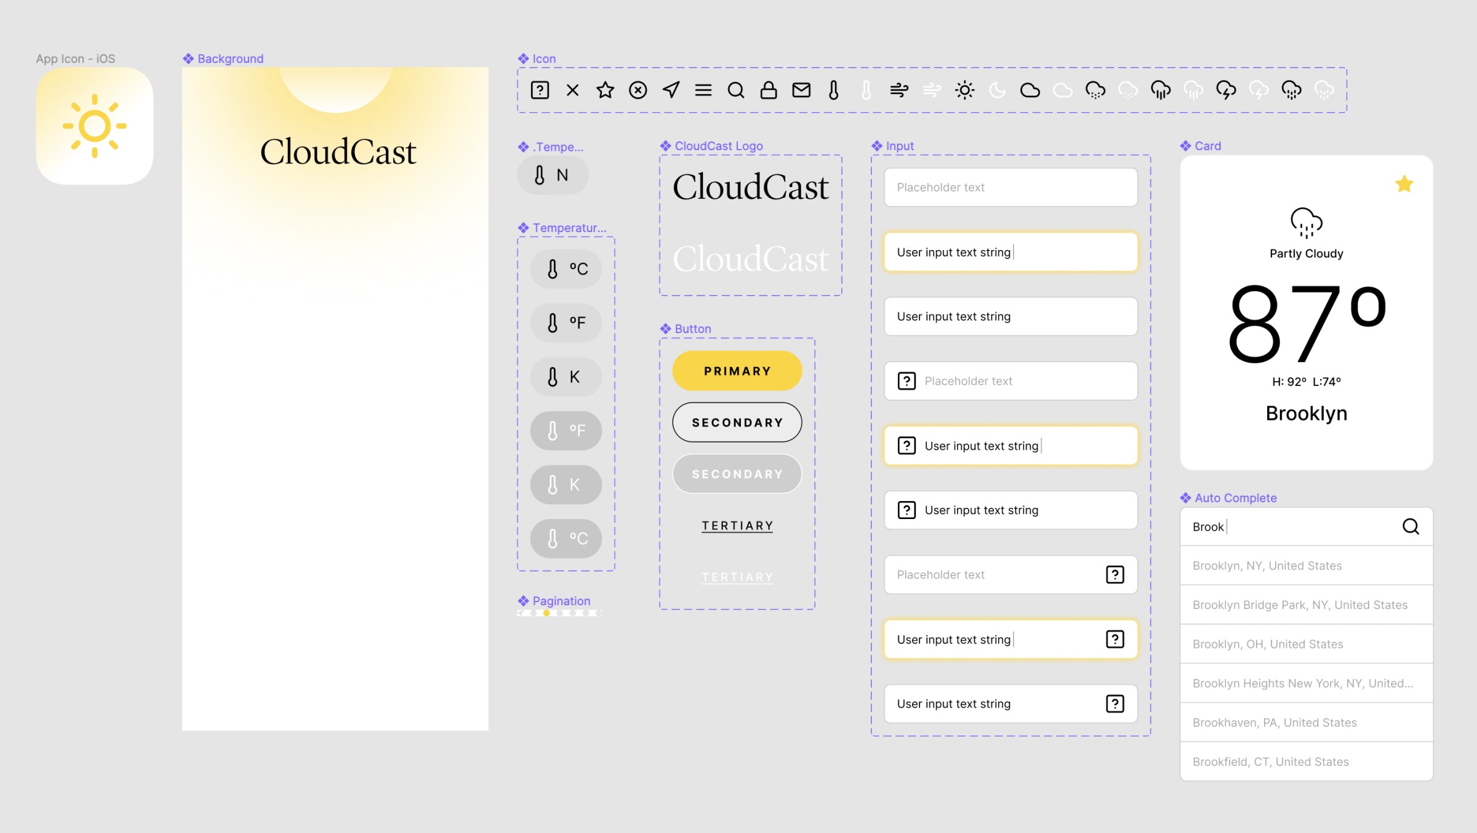Screen dimensions: 1477x833
Task: Click the Background frame label
Action: [x=230, y=58]
